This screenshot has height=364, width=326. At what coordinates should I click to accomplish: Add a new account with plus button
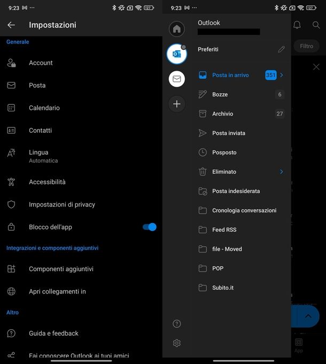click(177, 104)
